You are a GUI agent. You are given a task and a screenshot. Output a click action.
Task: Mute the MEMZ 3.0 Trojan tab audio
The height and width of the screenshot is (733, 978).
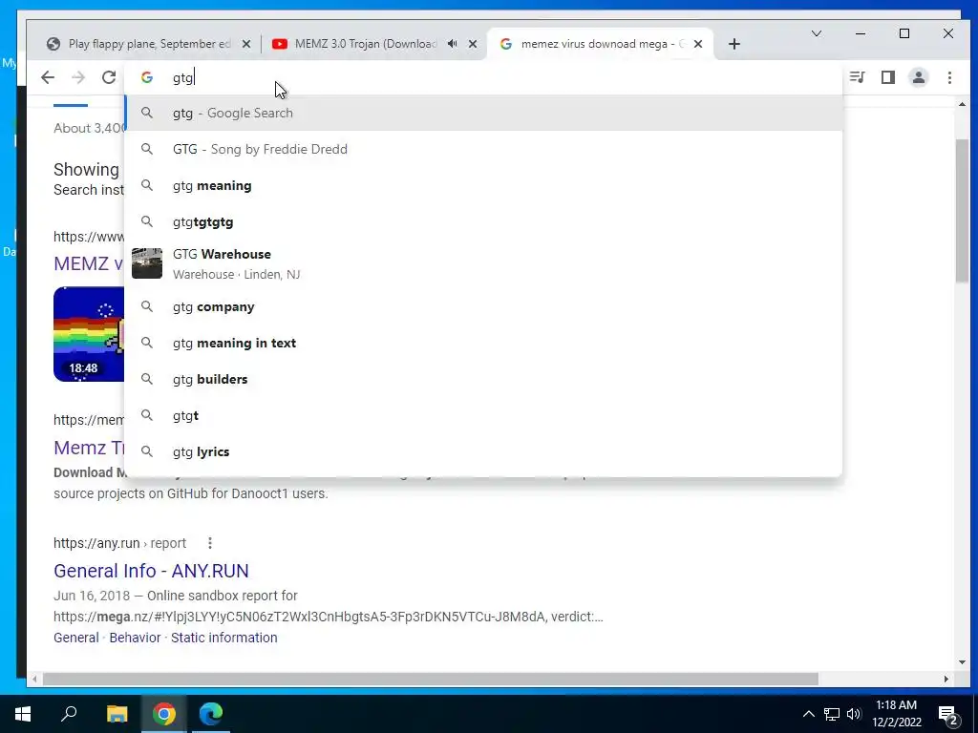coord(452,44)
